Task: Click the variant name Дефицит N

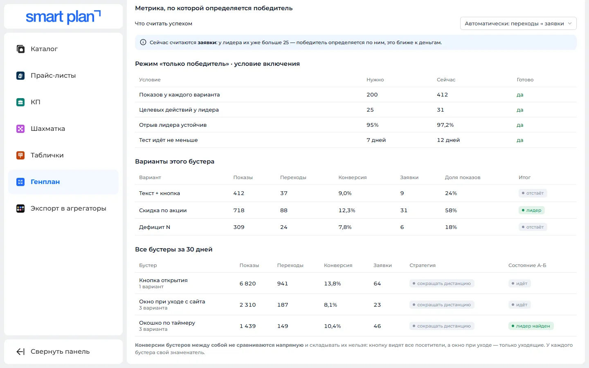Action: pos(155,227)
